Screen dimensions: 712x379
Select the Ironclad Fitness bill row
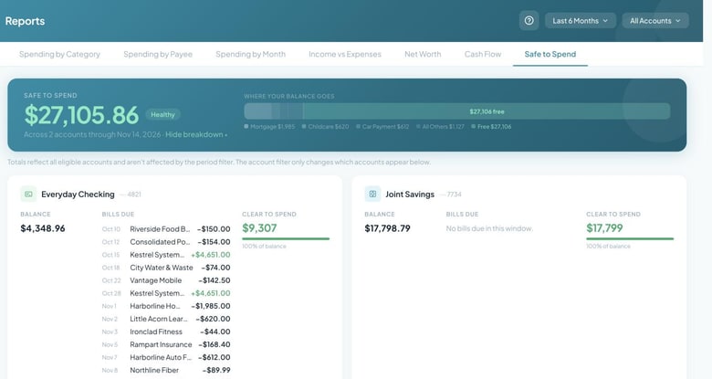point(166,332)
